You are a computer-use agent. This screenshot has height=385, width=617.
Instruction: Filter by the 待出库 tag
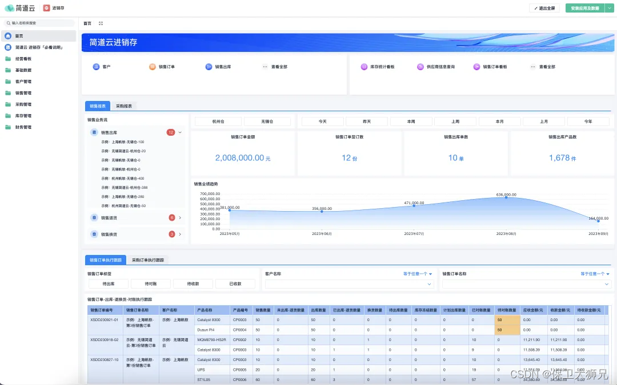tap(109, 283)
